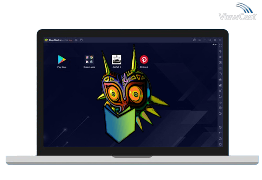The image size is (262, 180).
Task: Open the help question-mark icon in title bar
Action: (194, 40)
